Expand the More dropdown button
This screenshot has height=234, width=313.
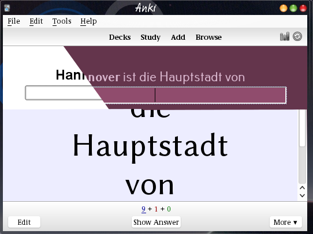click(x=286, y=222)
